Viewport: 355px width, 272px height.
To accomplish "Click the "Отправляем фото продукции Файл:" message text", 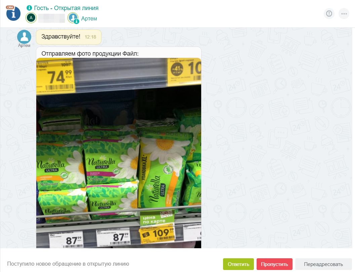I will (90, 54).
